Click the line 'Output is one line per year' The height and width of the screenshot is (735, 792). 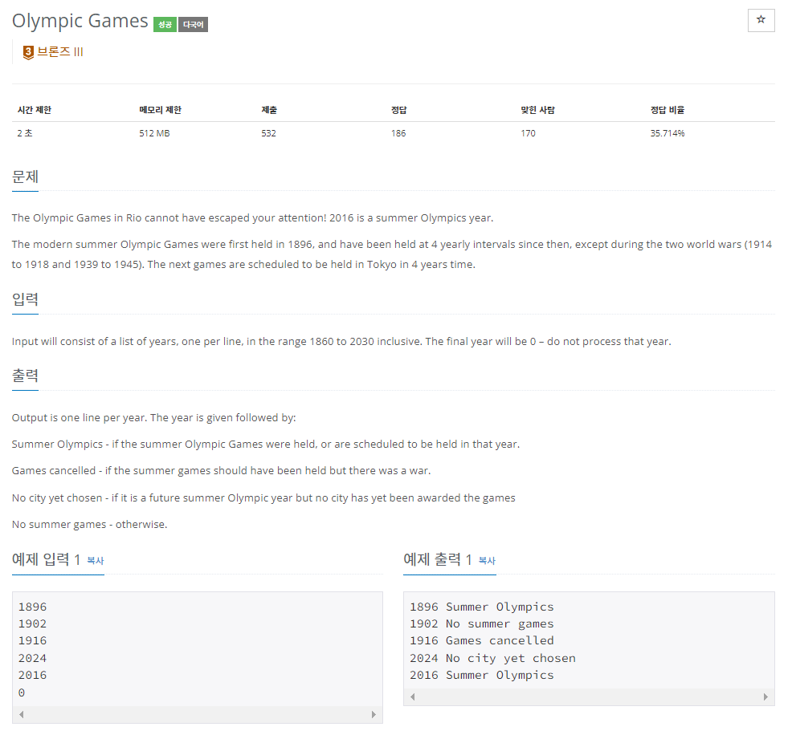(154, 418)
